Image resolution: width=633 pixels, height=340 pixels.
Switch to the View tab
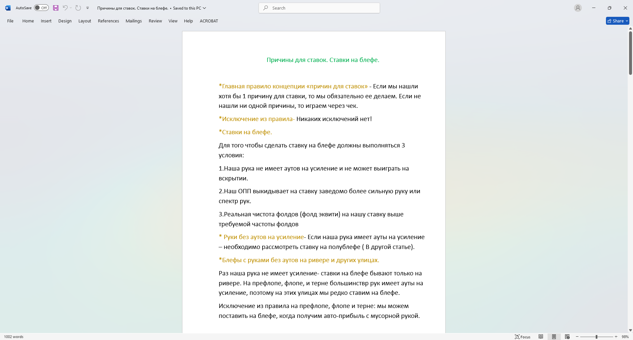pos(173,21)
